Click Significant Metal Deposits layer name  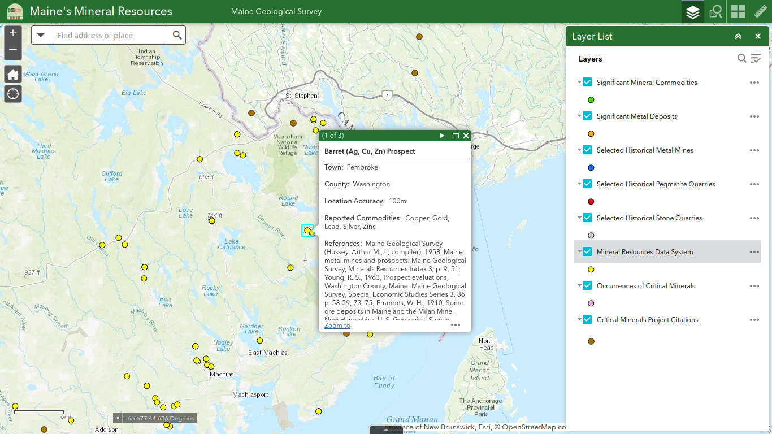[x=637, y=116]
